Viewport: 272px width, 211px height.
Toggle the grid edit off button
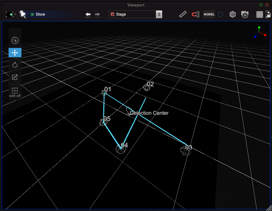click(15, 92)
